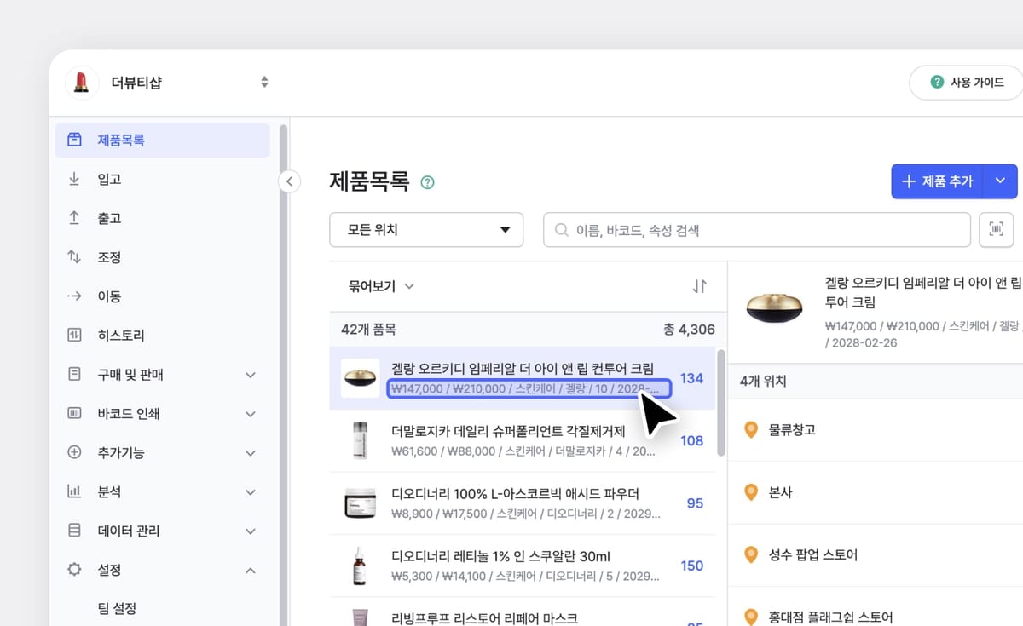The height and width of the screenshot is (626, 1023).
Task: Click the sort icon above the product list
Action: click(x=700, y=286)
